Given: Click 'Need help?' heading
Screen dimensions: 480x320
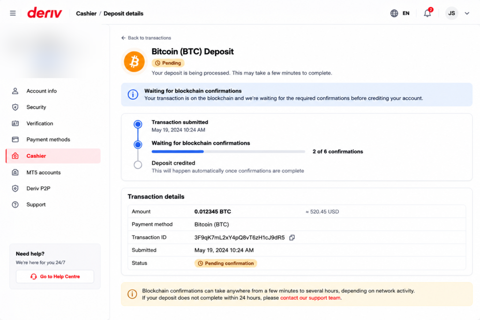Looking at the screenshot, I should (x=30, y=253).
